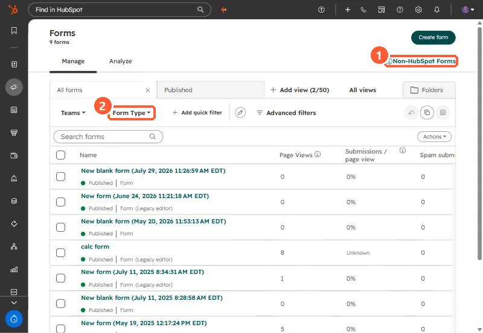This screenshot has height=333, width=483.
Task: Click Add quick filter
Action: click(197, 113)
